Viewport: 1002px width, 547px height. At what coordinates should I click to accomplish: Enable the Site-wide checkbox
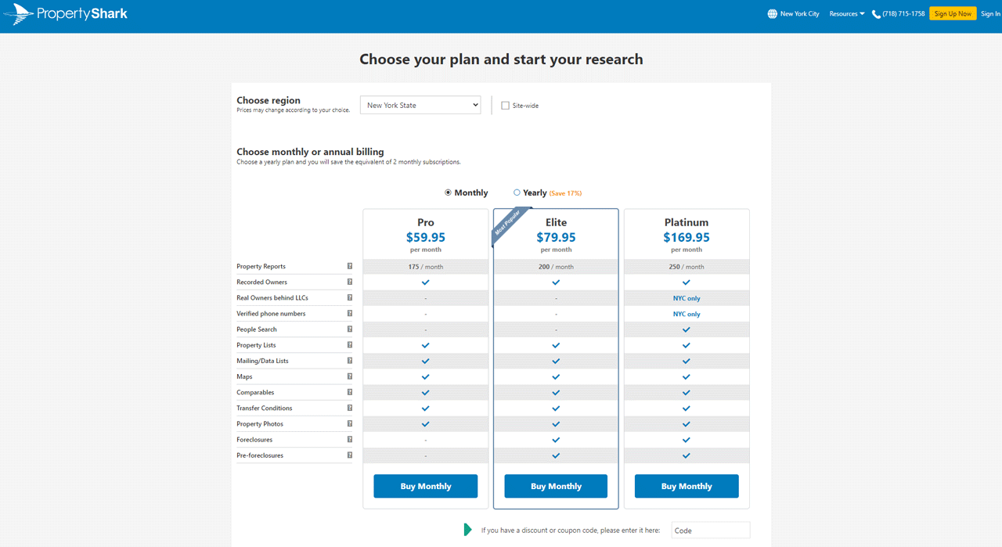pos(505,105)
